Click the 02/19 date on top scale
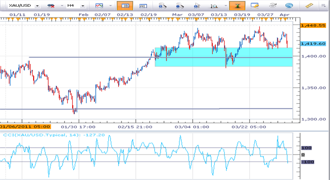This screenshot has width=330, height=180. tap(149, 15)
